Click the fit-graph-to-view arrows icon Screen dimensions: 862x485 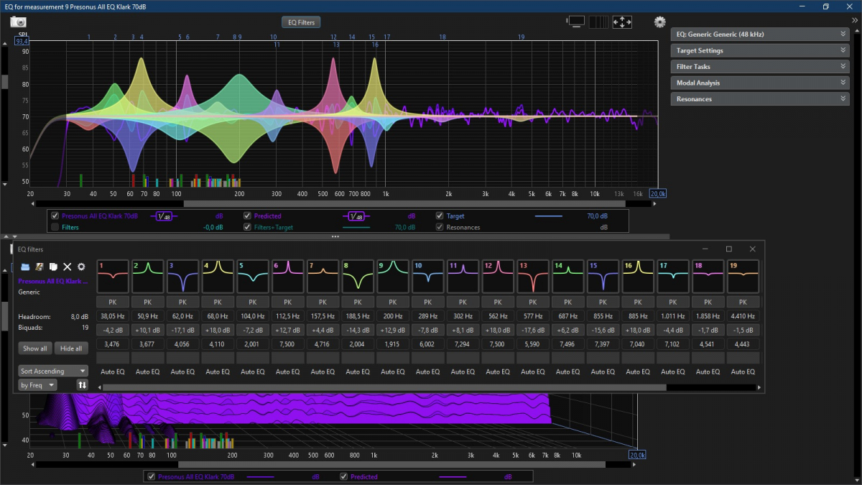[x=622, y=22]
